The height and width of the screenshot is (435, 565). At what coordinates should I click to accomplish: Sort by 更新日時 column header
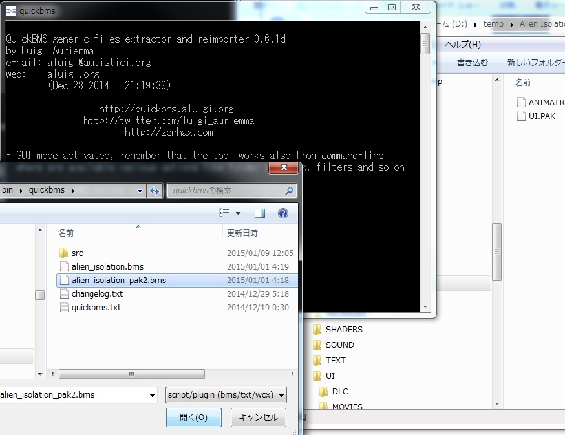[x=242, y=233]
